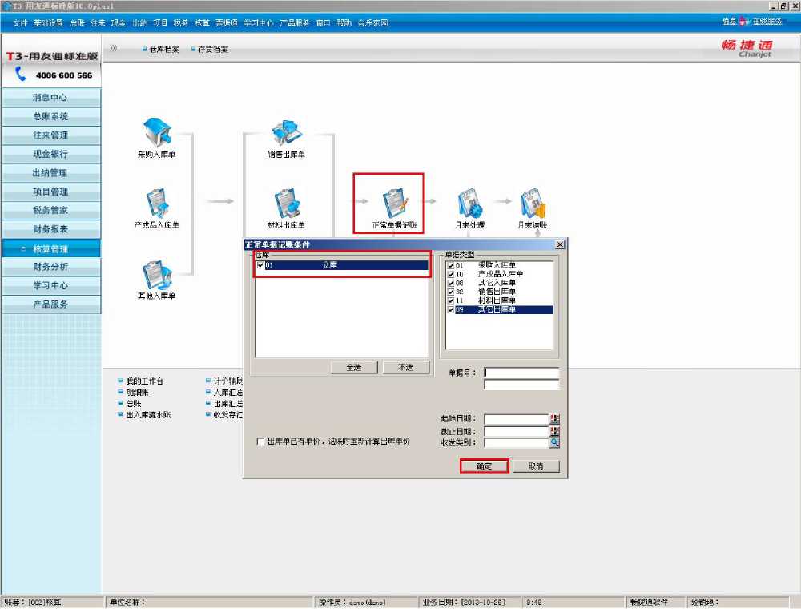This screenshot has width=801, height=609.
Task: Open the 采购入库单 workflow icon
Action: coord(157,131)
